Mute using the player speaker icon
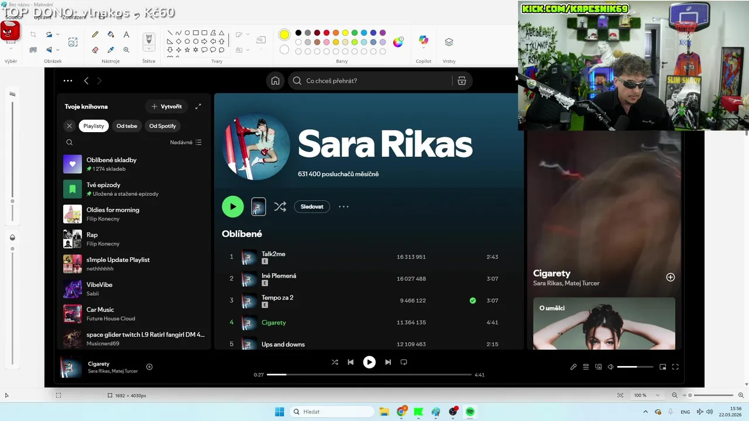Image resolution: width=749 pixels, height=421 pixels. (610, 367)
